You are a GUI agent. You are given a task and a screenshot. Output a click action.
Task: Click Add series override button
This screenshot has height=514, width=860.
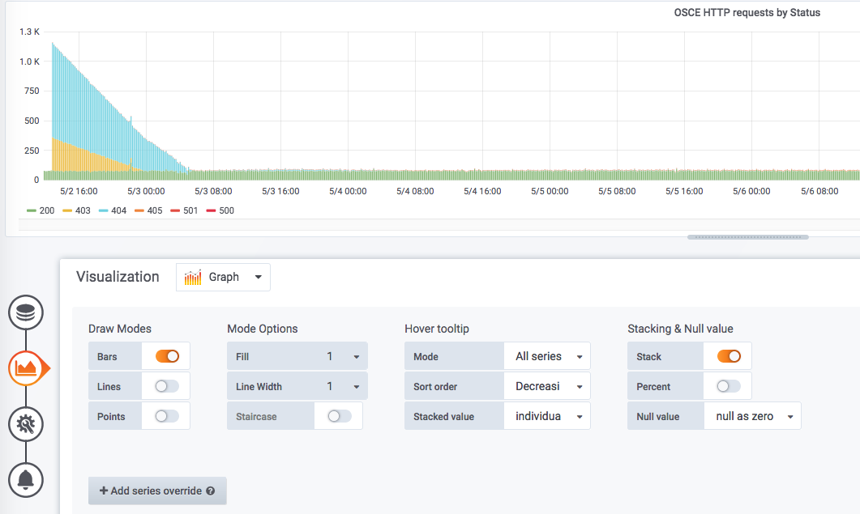[x=157, y=491]
